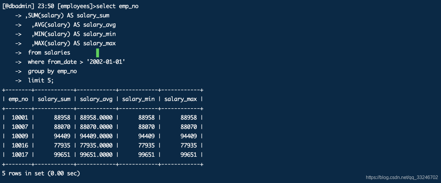Click the average value '88958.0000'
This screenshot has width=441, height=183.
[x=96, y=118]
